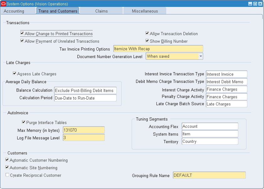264x189 pixels.
Task: Maximize the System Options window
Action: coord(255,4)
